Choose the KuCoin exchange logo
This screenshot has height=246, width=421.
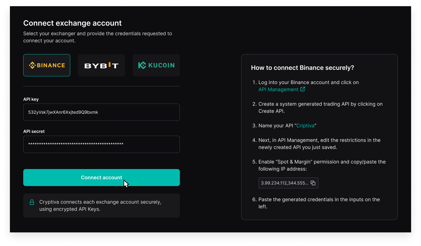[156, 65]
